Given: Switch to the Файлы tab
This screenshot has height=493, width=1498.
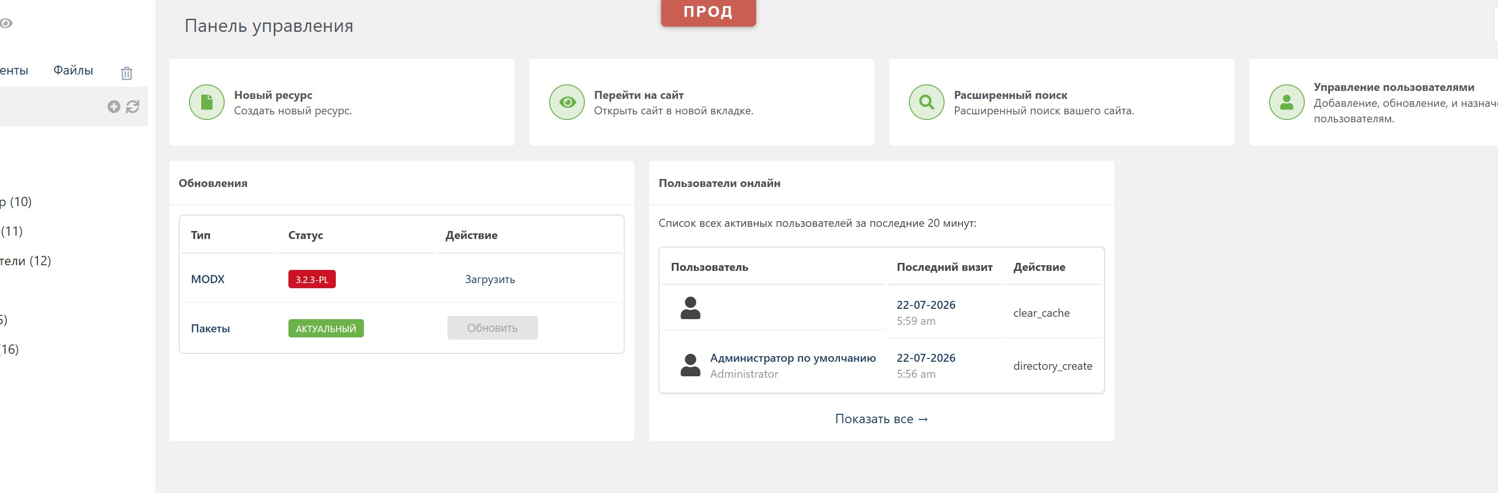Looking at the screenshot, I should pyautogui.click(x=73, y=70).
